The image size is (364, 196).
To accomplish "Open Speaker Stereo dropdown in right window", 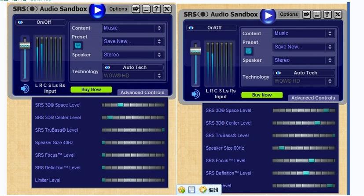I will (304, 60).
